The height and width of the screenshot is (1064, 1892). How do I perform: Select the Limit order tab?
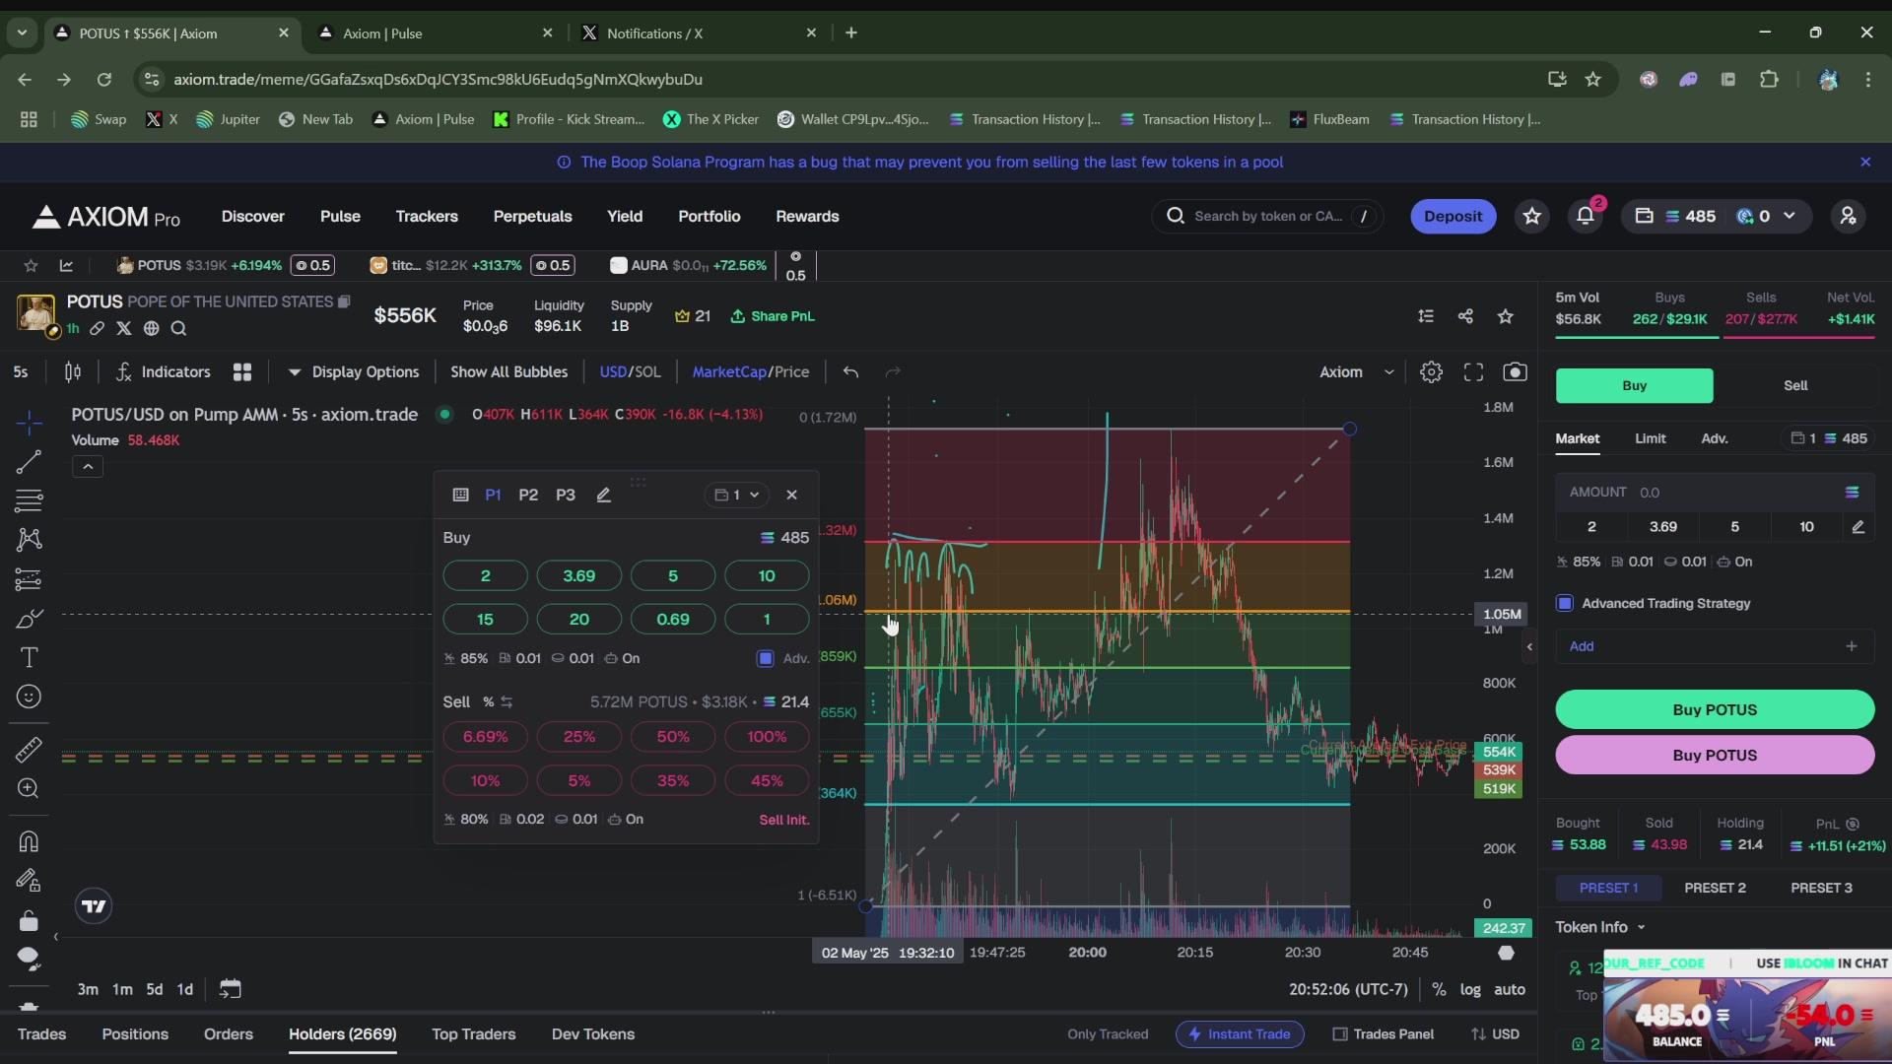[1651, 438]
